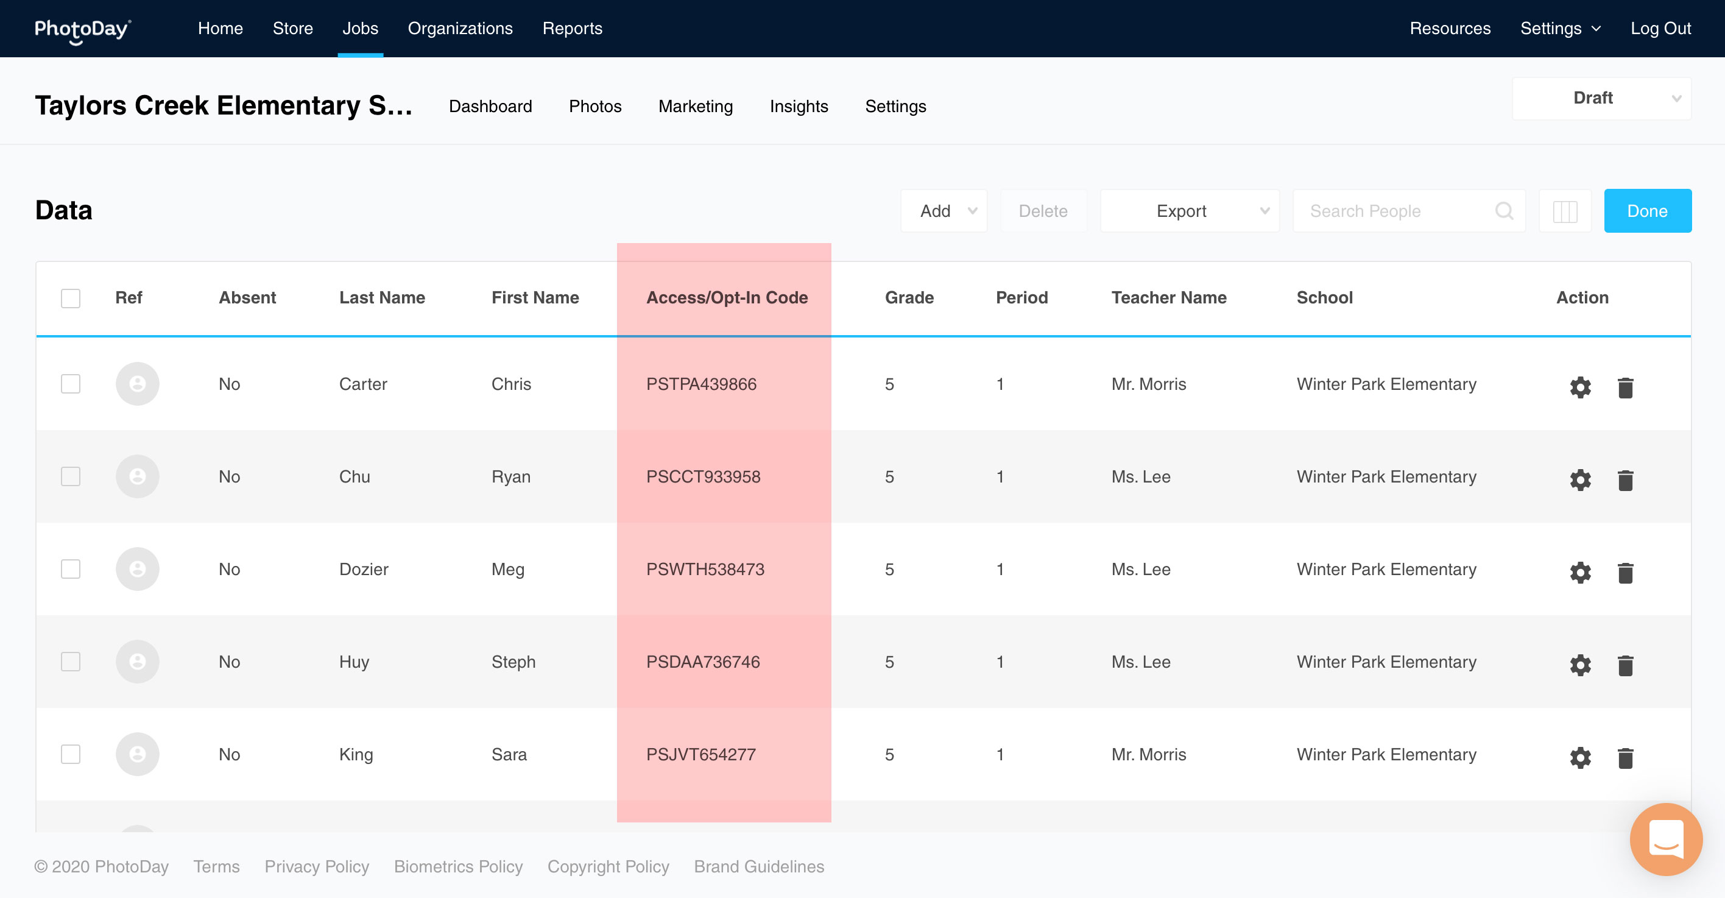Open the Draft status dropdown
Image resolution: width=1725 pixels, height=898 pixels.
pos(1601,99)
